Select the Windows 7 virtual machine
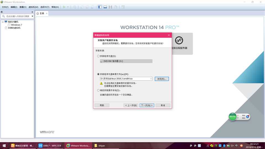This screenshot has width=265, height=149. coord(16,25)
